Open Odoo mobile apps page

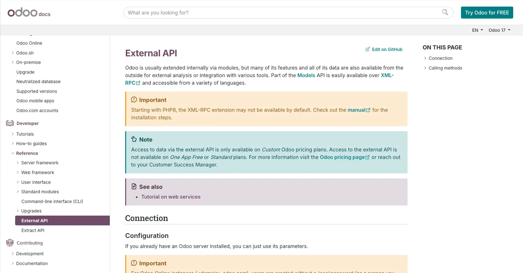click(35, 101)
